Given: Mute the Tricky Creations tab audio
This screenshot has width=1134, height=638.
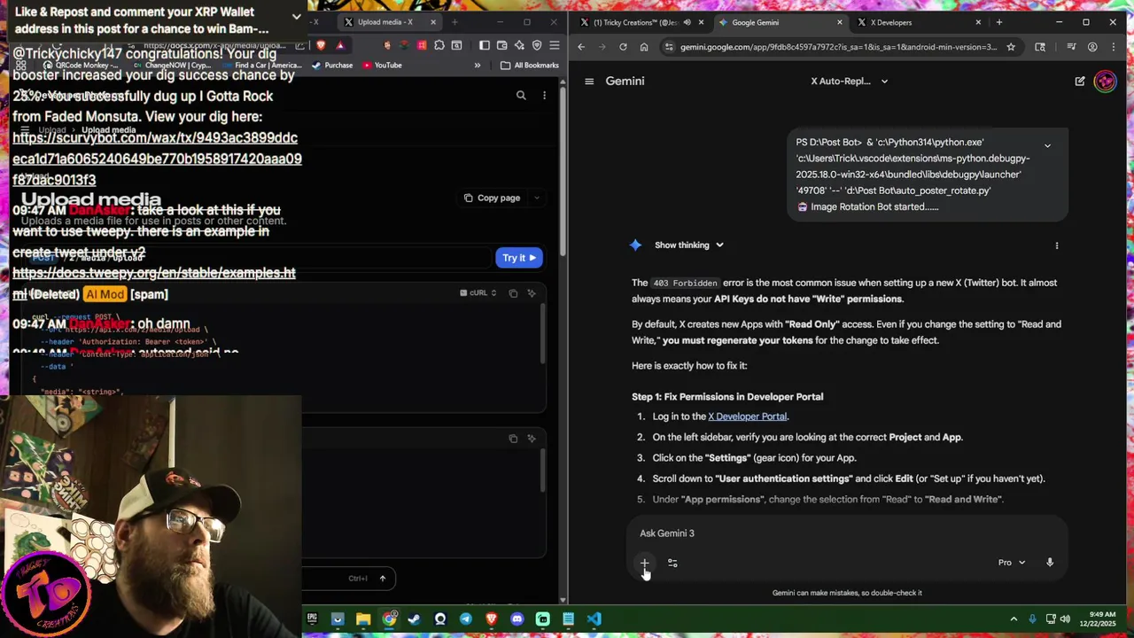Looking at the screenshot, I should tap(687, 22).
